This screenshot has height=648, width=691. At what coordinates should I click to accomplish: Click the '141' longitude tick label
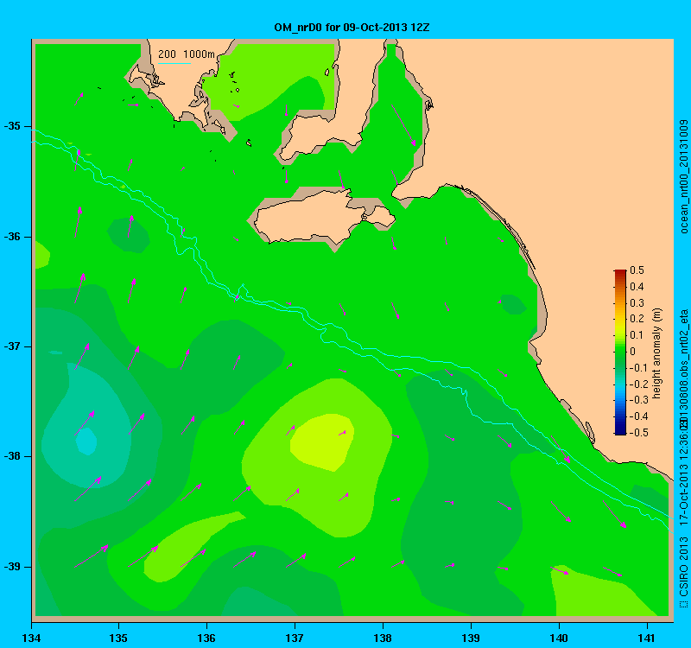click(647, 638)
